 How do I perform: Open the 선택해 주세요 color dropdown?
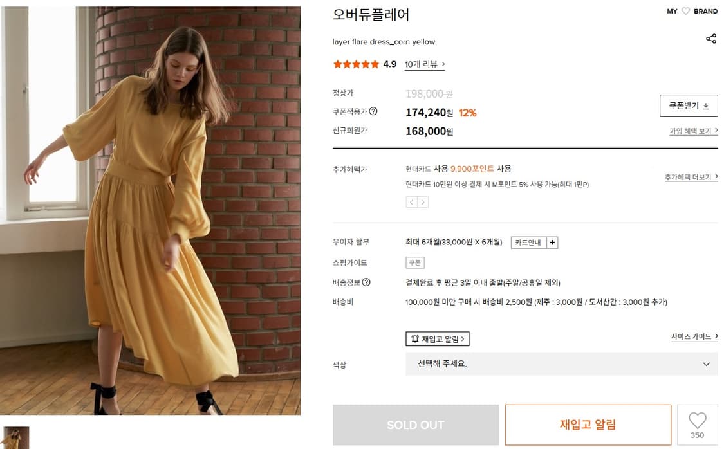(561, 363)
